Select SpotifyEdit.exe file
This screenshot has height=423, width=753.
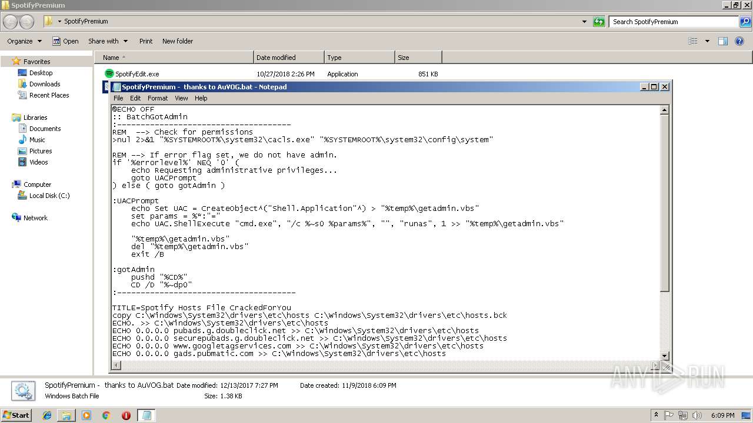[x=137, y=74]
